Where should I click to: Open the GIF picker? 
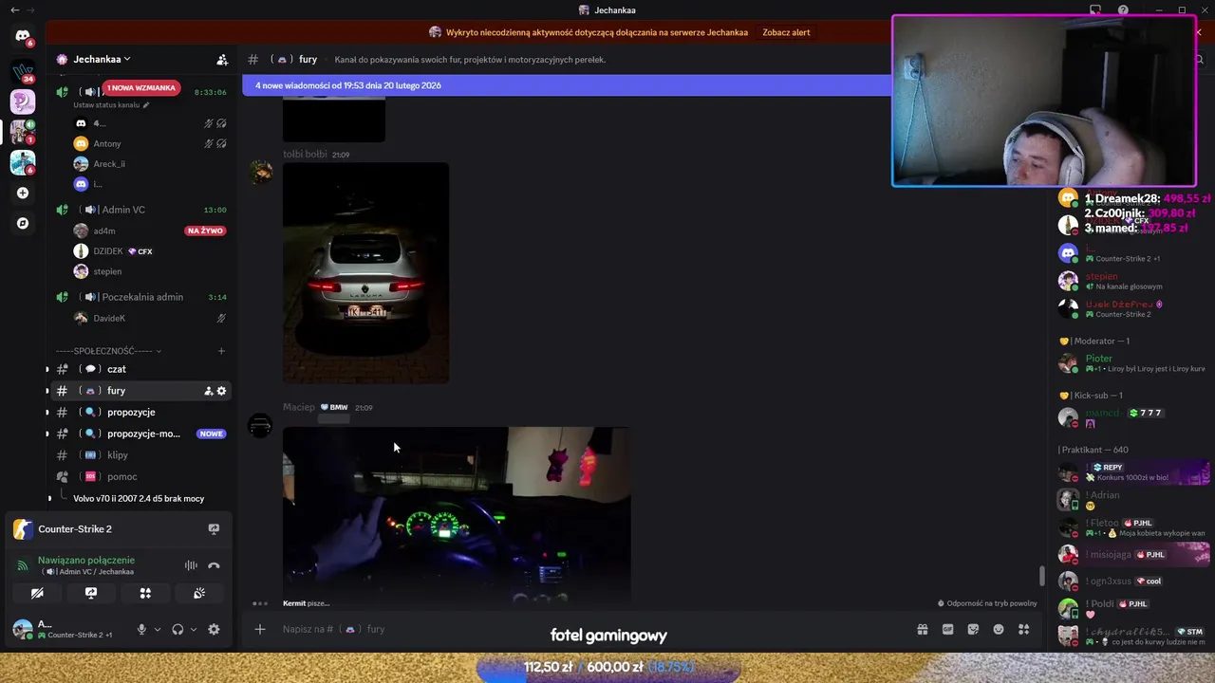coord(947,629)
